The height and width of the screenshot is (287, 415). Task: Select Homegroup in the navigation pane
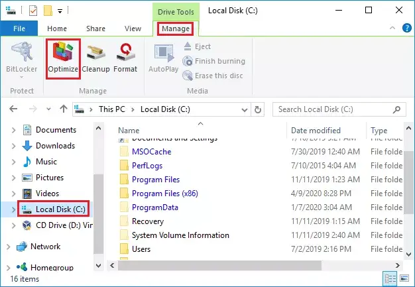[x=52, y=267]
